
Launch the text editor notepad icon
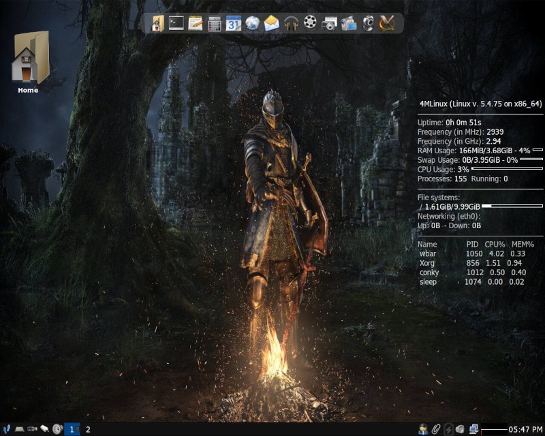coord(196,23)
